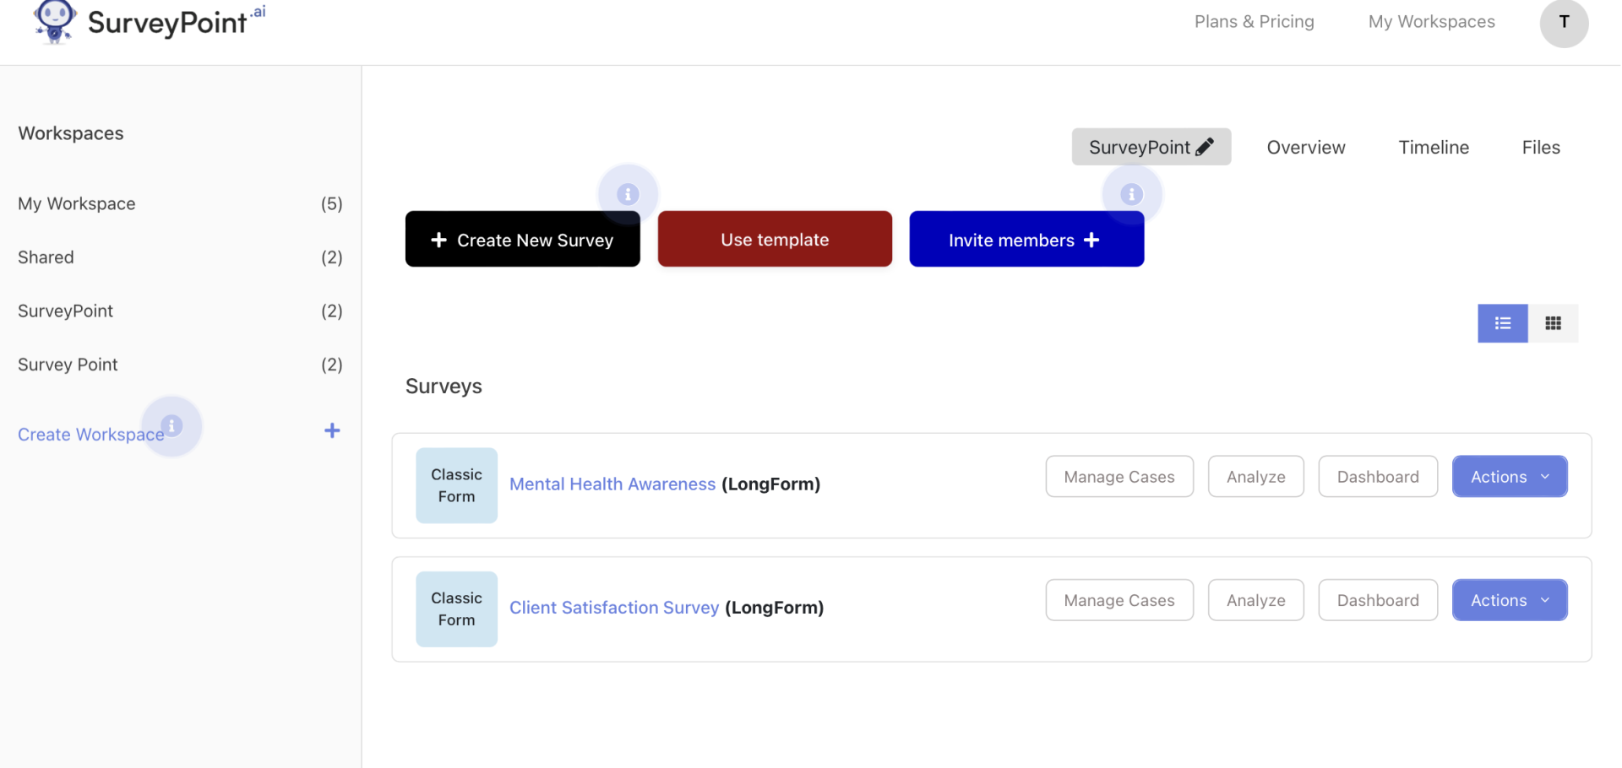Click the info bubble near Invite members
The width and height of the screenshot is (1622, 768).
[x=1130, y=194]
